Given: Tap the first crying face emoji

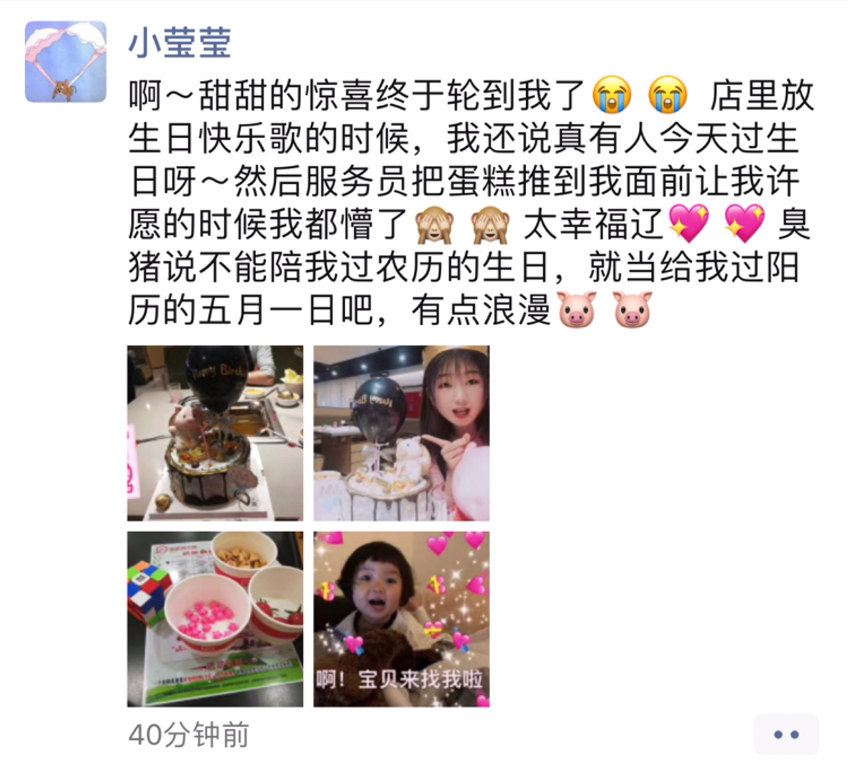Looking at the screenshot, I should (x=612, y=95).
